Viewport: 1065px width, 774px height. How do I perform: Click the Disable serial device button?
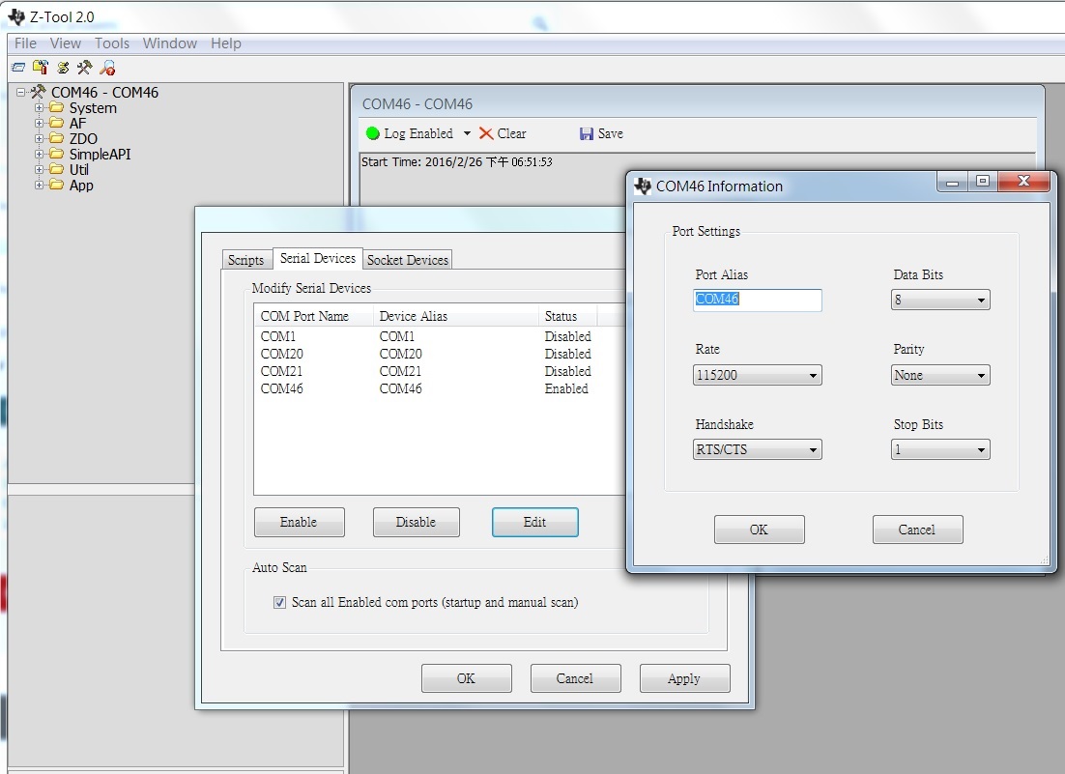point(416,522)
